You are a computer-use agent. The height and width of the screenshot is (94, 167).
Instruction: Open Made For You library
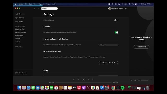20,29
